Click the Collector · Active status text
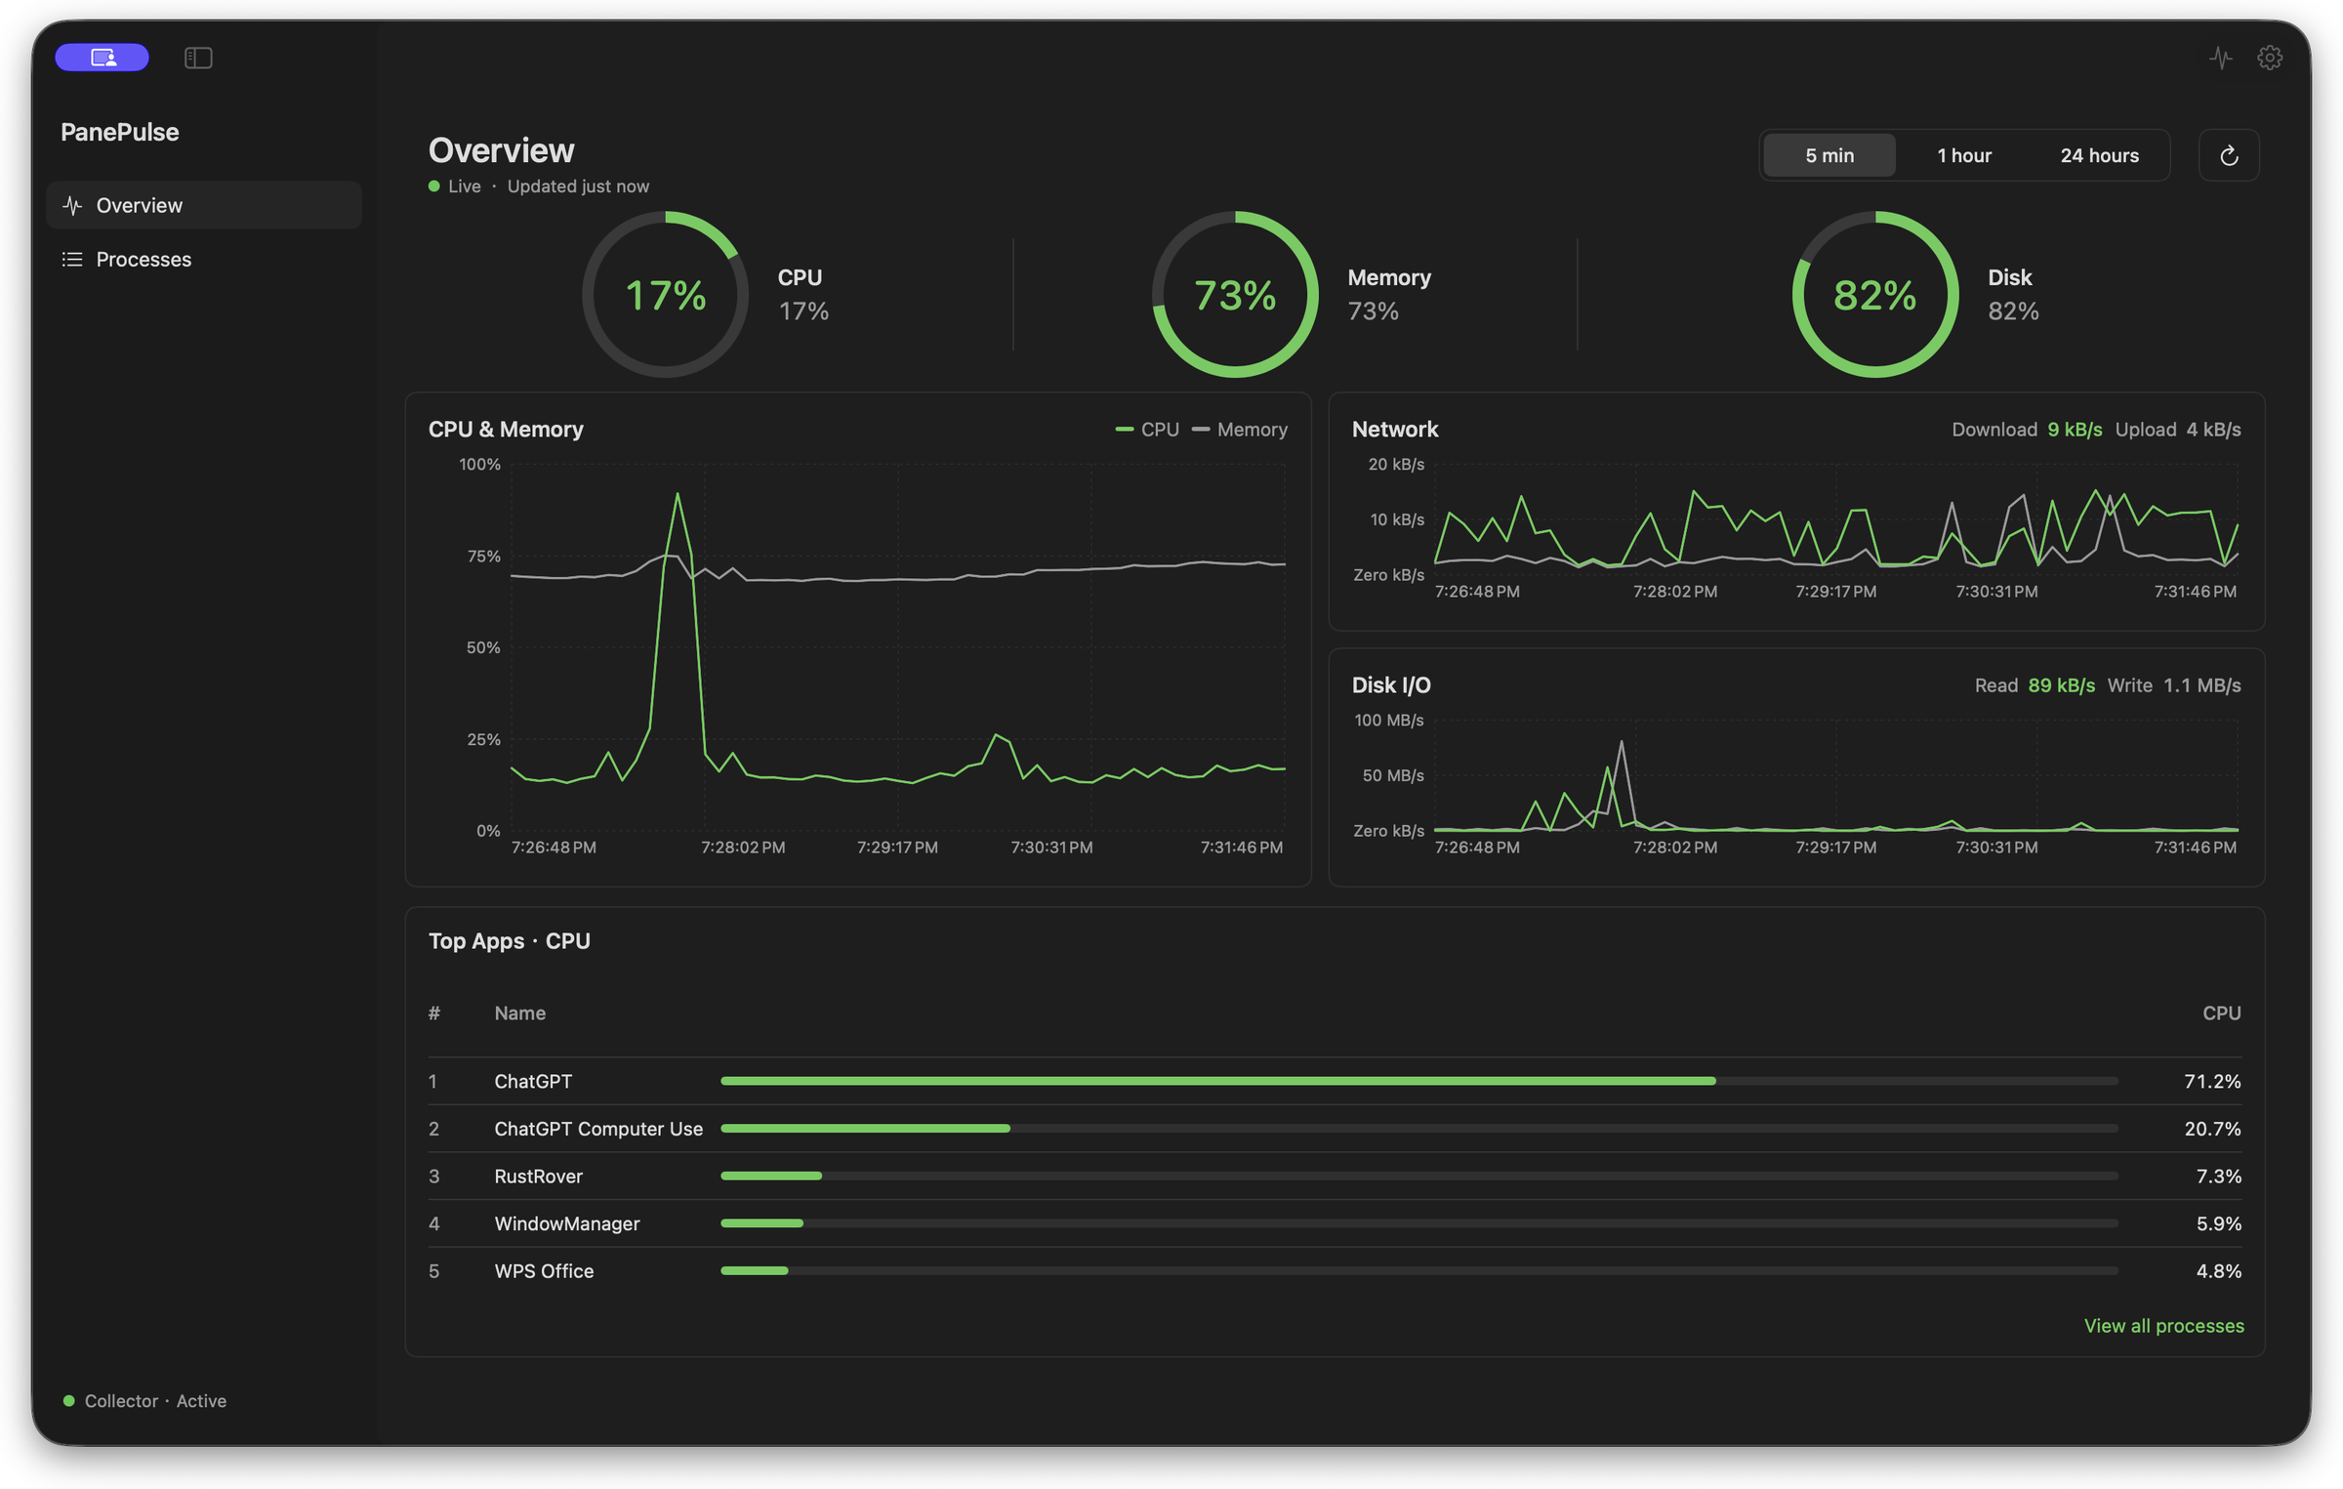 (155, 1401)
